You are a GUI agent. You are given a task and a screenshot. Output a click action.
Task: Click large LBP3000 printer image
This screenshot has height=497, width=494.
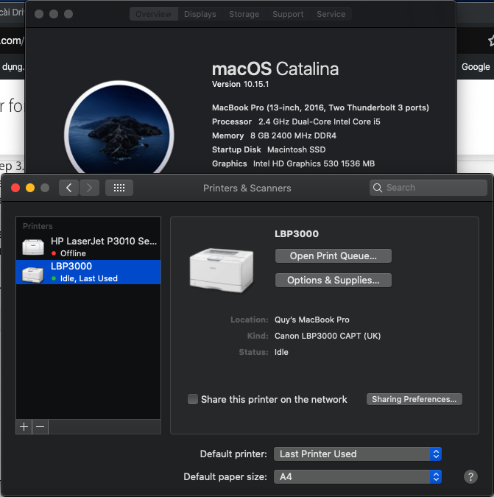click(x=222, y=270)
